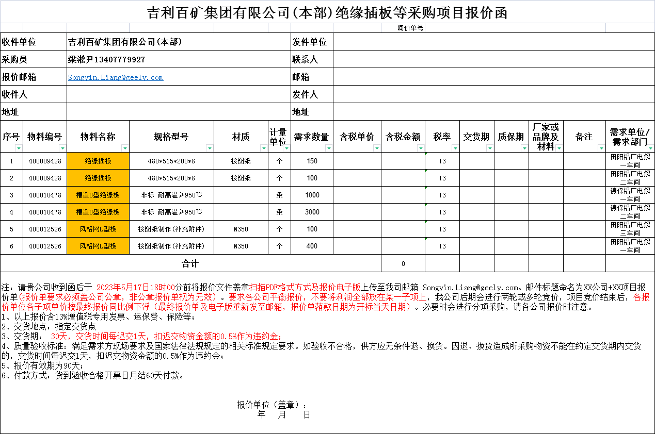Select quantity 100 in row 5
Viewport: 655px width, 434px height.
tap(312, 229)
